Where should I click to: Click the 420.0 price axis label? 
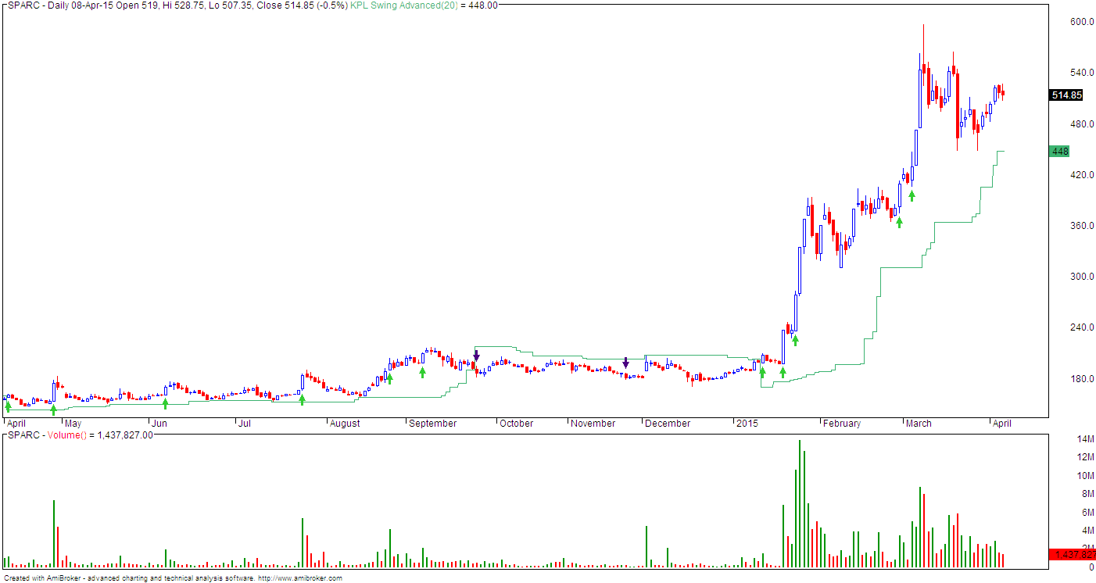(x=1080, y=174)
